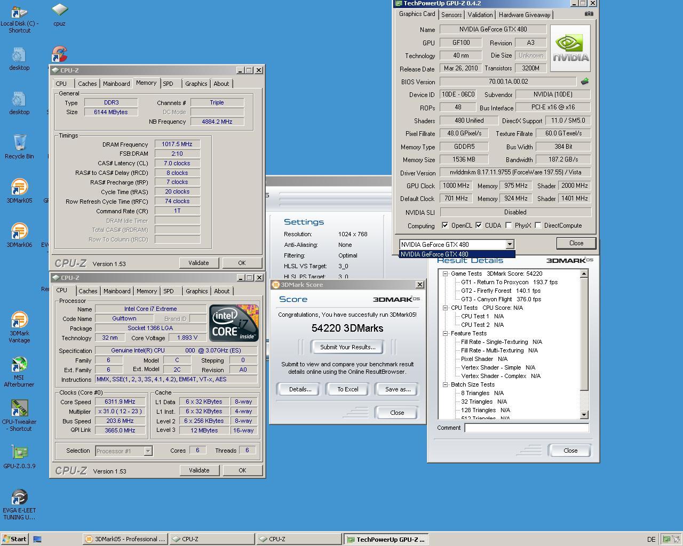Image resolution: width=683 pixels, height=546 pixels.
Task: Launch the 3DMark Vantage shortcut
Action: (19, 319)
